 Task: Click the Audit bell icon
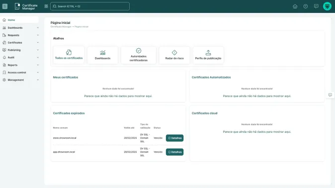click(x=4, y=57)
